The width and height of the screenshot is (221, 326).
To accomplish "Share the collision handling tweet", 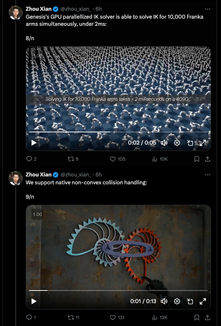I will click(x=208, y=317).
